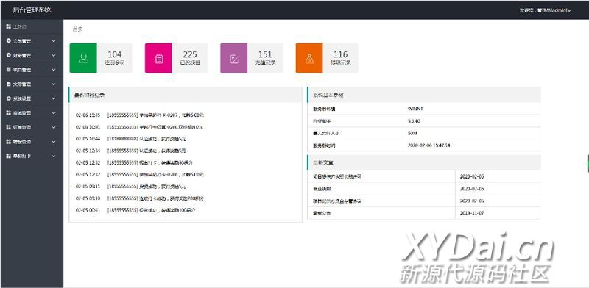589x288 pixels.
Task: Click the orange money bag icon beside 116
Action: [309, 58]
